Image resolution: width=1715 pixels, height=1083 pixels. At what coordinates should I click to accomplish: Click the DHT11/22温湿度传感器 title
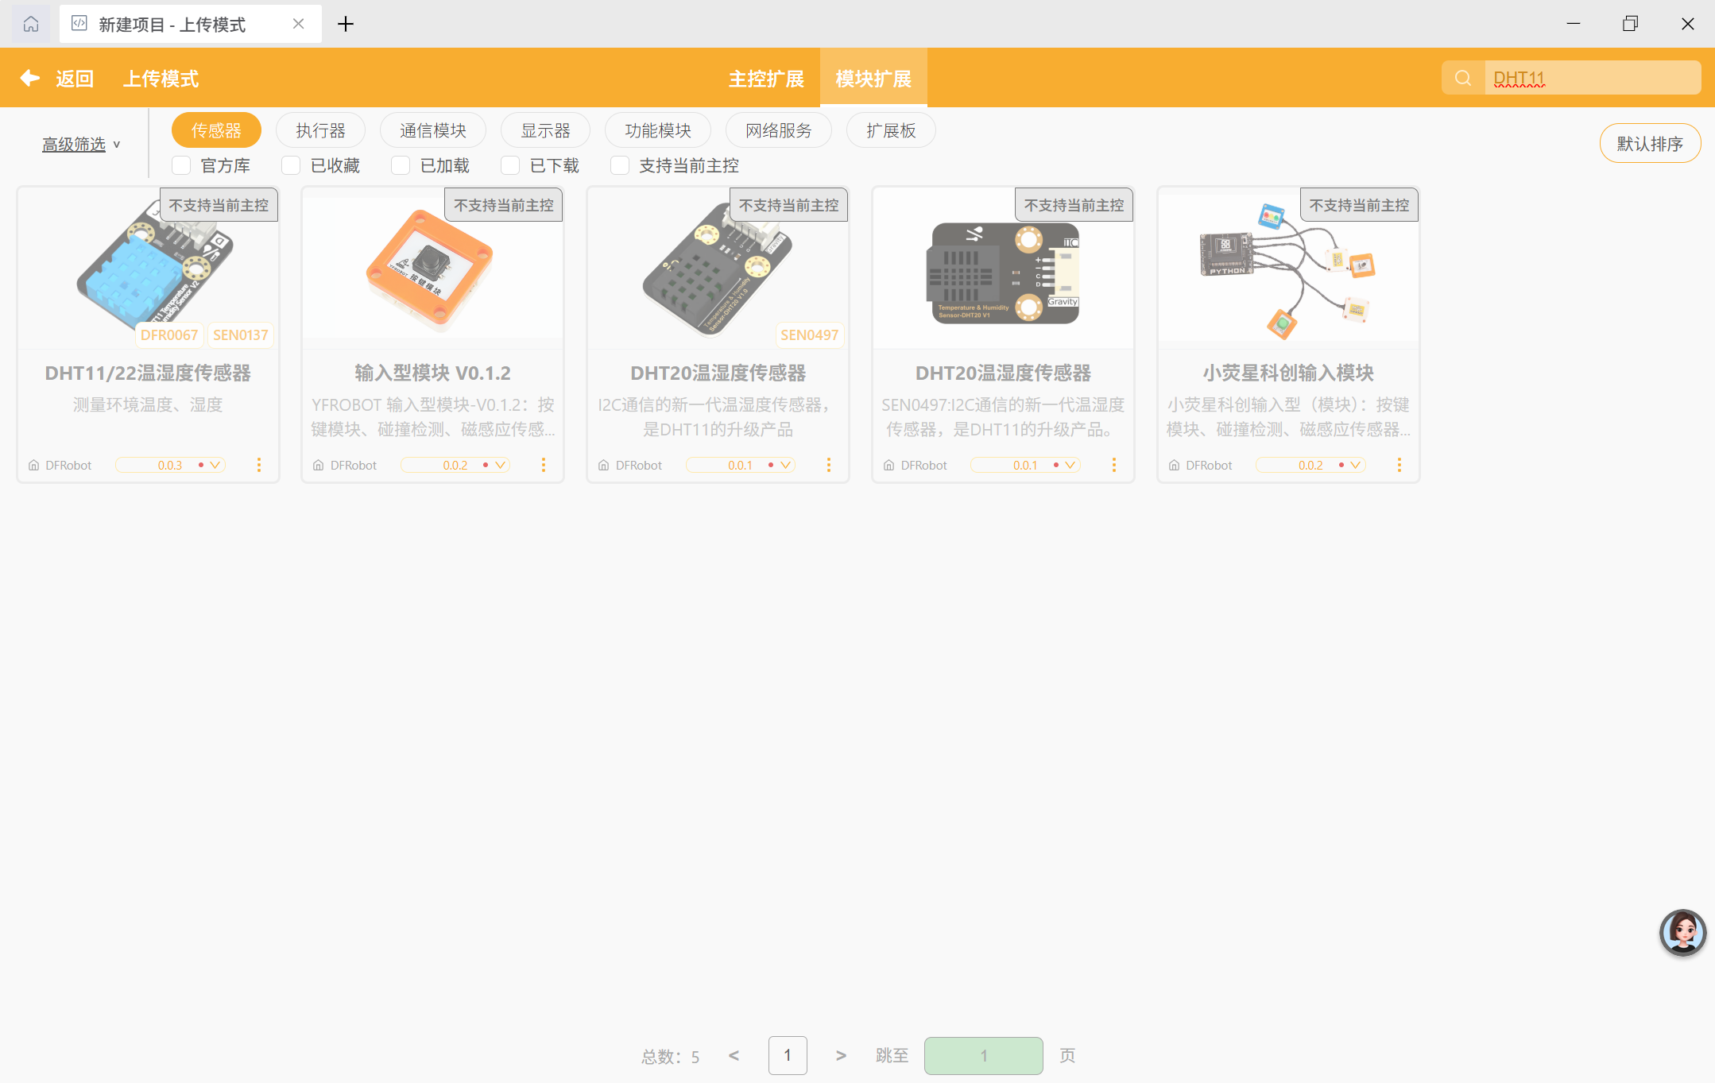click(x=148, y=373)
